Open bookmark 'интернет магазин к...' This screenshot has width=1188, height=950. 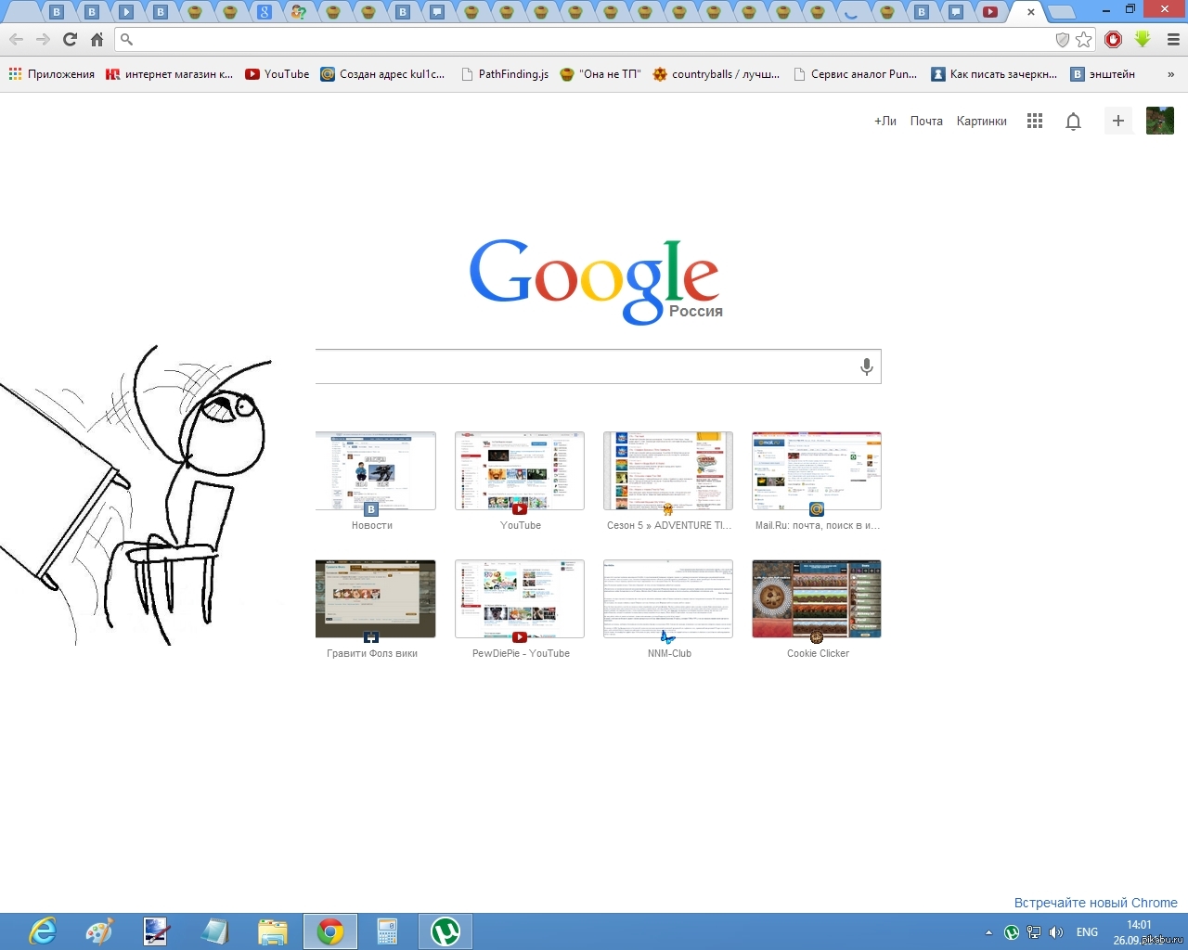point(169,74)
